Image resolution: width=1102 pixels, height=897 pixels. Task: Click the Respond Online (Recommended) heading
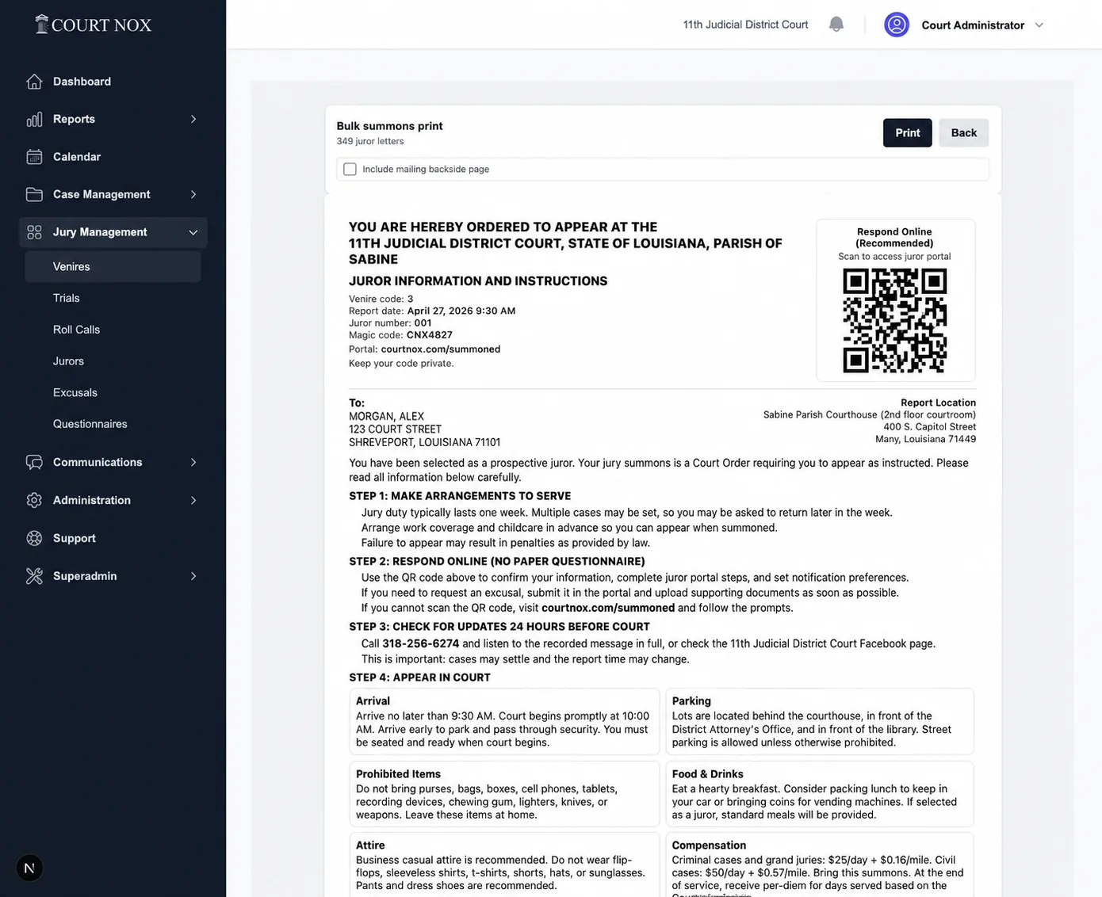click(894, 238)
